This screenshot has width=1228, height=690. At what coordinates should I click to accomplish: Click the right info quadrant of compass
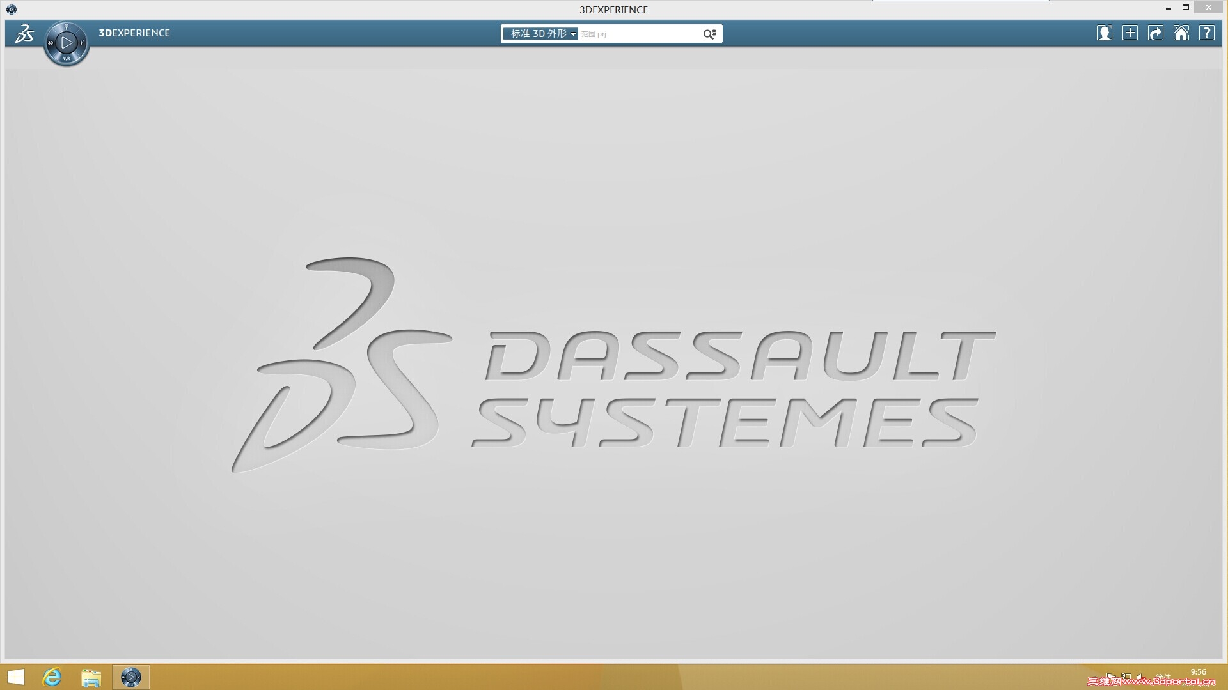(83, 43)
